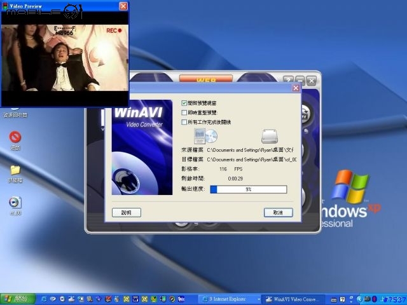Click the Video Preview title bar icon
Viewport: 407px width, 305px height.
pyautogui.click(x=4, y=6)
